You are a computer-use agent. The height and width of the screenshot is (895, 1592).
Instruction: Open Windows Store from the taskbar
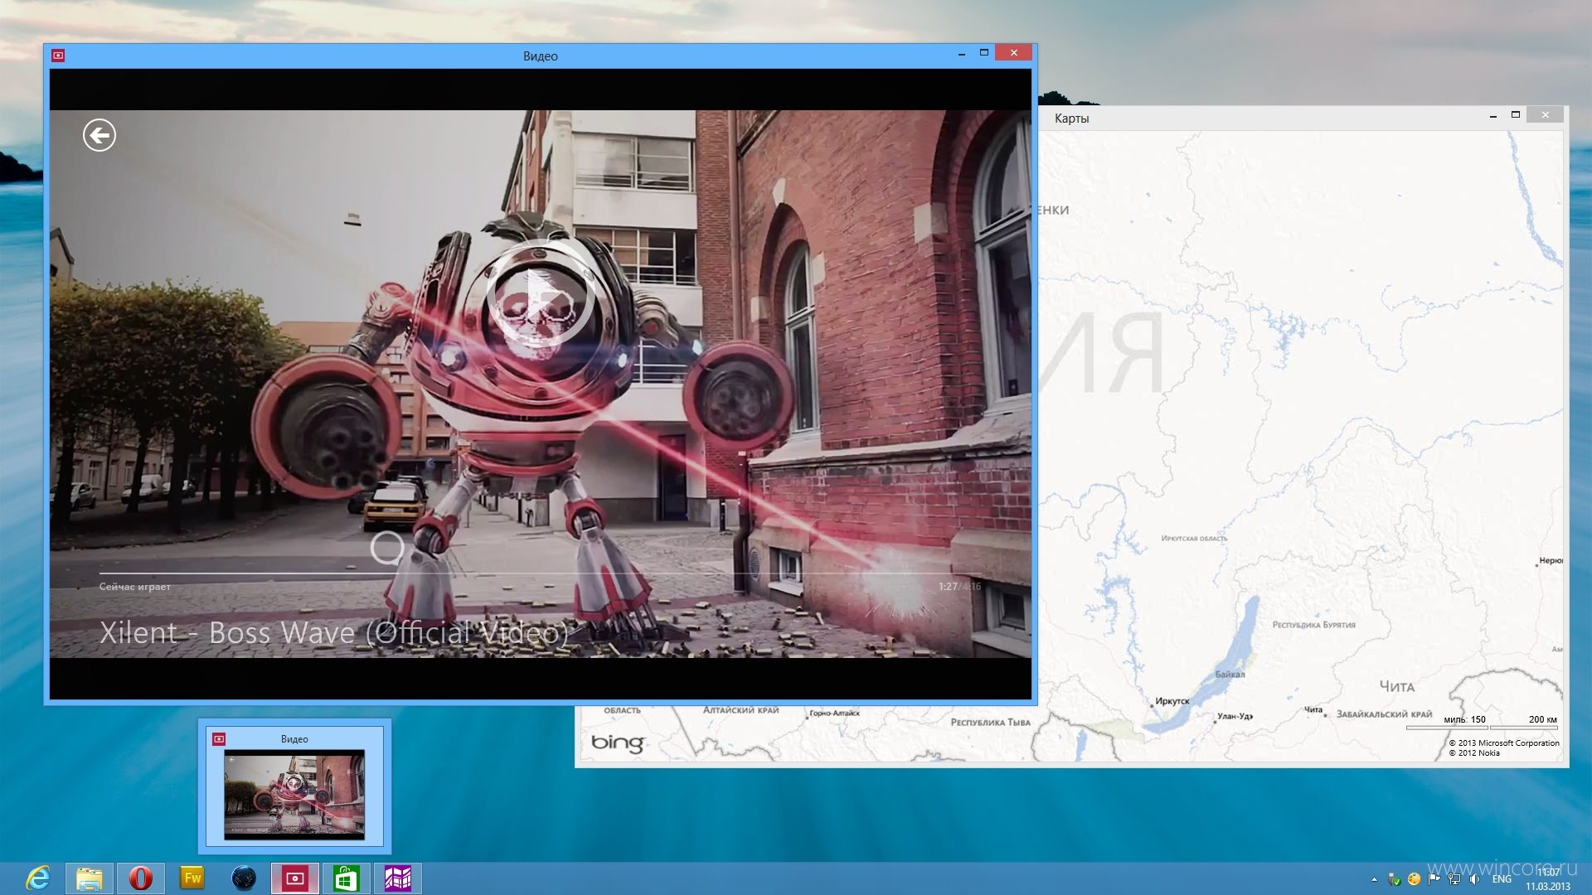coord(347,878)
